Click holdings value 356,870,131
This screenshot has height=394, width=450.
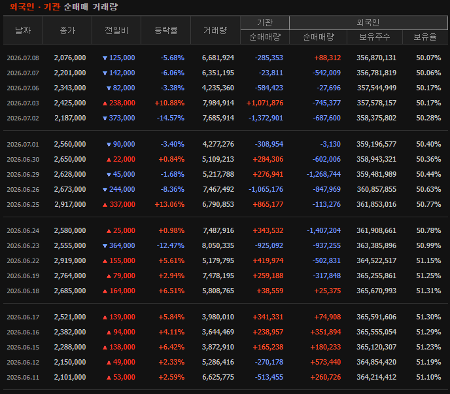[x=376, y=58]
